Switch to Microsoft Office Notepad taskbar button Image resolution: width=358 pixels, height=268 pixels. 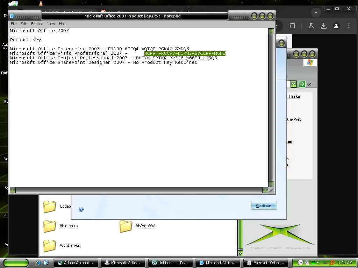click(218, 263)
